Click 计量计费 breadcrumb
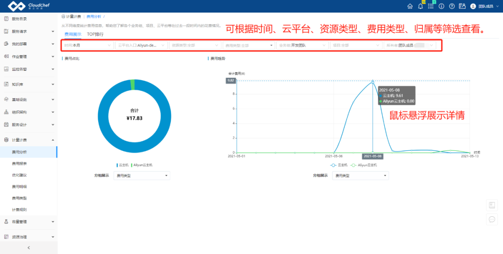503x254 pixels. pyautogui.click(x=74, y=16)
